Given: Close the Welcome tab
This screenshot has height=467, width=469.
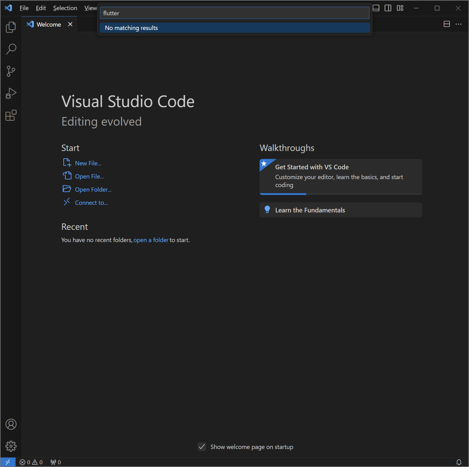Looking at the screenshot, I should [70, 24].
